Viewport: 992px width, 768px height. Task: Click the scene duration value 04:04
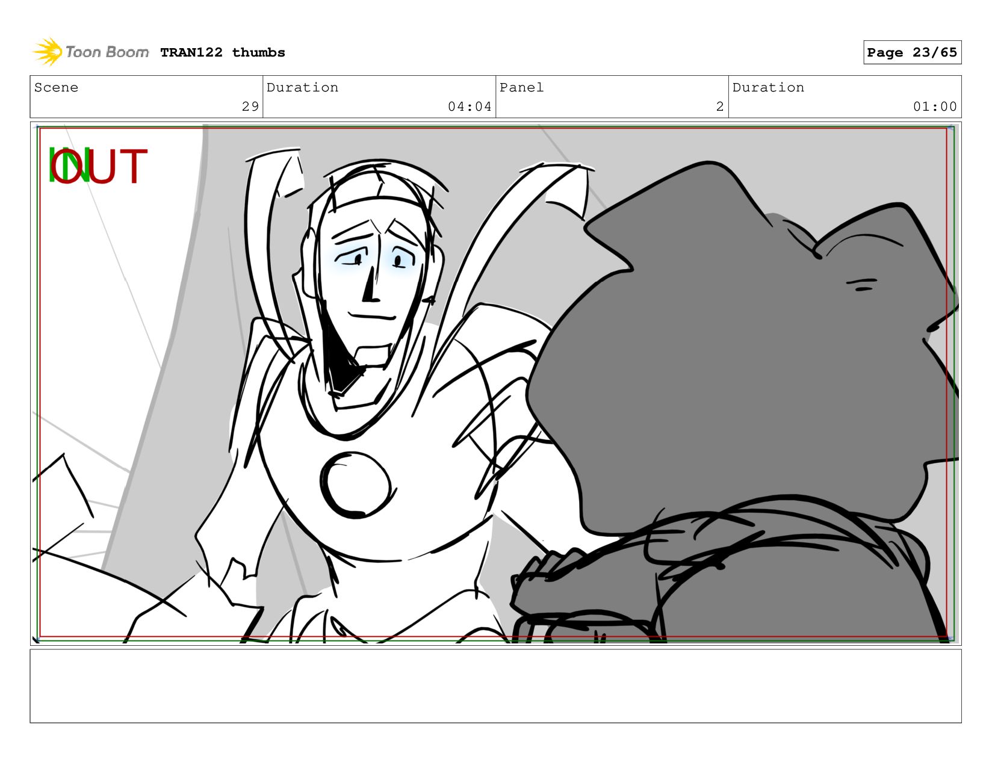click(x=470, y=107)
